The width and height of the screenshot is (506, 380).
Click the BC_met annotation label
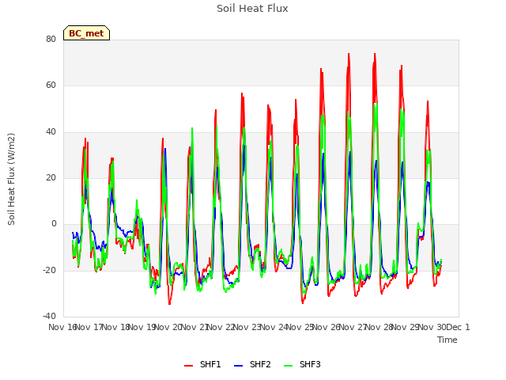pyautogui.click(x=86, y=33)
